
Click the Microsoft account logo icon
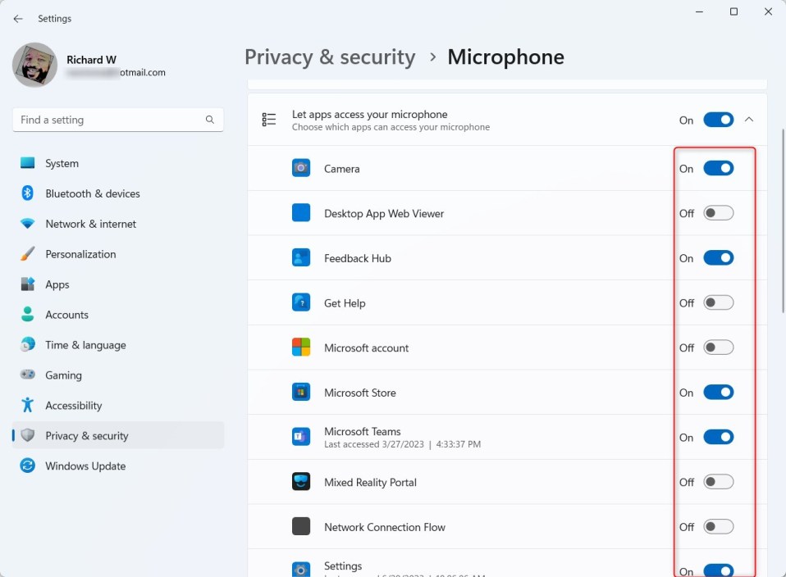tap(301, 348)
